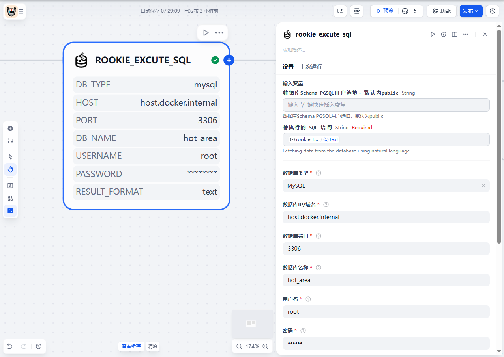Switch to the 上次运行 tab

311,67
